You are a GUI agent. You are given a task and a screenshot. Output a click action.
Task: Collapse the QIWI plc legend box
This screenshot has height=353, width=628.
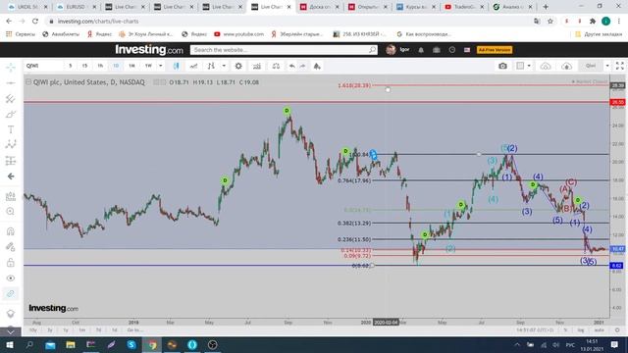pyautogui.click(x=28, y=82)
